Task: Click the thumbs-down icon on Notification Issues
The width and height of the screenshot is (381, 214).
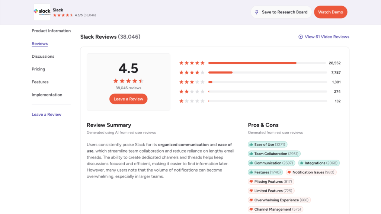Action: pos(289,172)
